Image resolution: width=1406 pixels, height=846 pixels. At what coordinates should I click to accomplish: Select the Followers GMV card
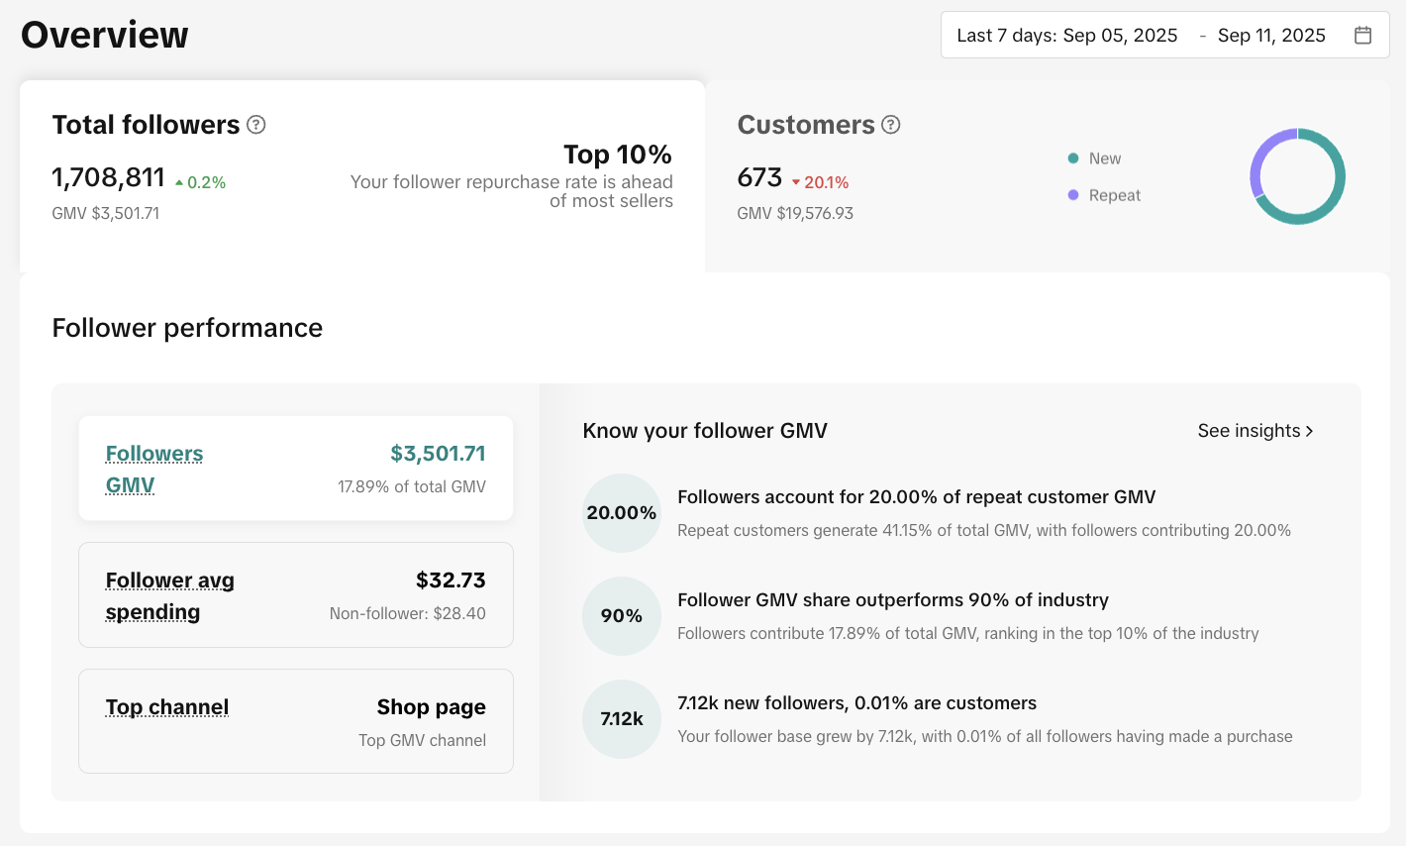point(296,469)
